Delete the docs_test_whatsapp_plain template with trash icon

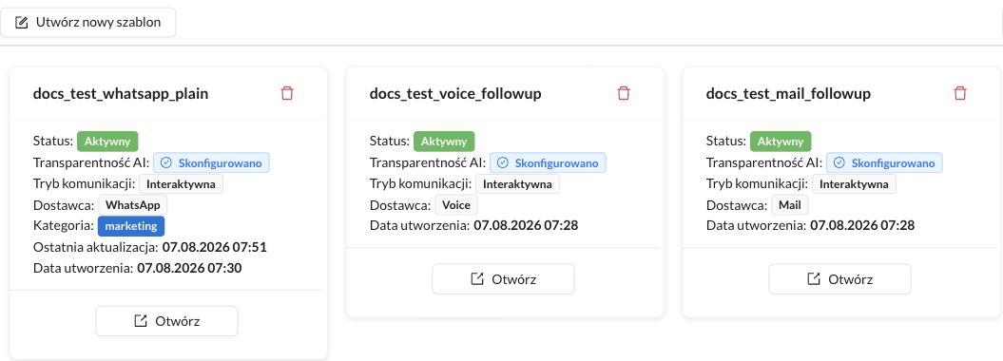(x=287, y=93)
